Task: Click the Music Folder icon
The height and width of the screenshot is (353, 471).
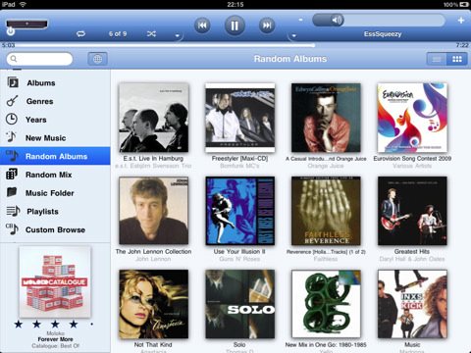Action: point(12,192)
